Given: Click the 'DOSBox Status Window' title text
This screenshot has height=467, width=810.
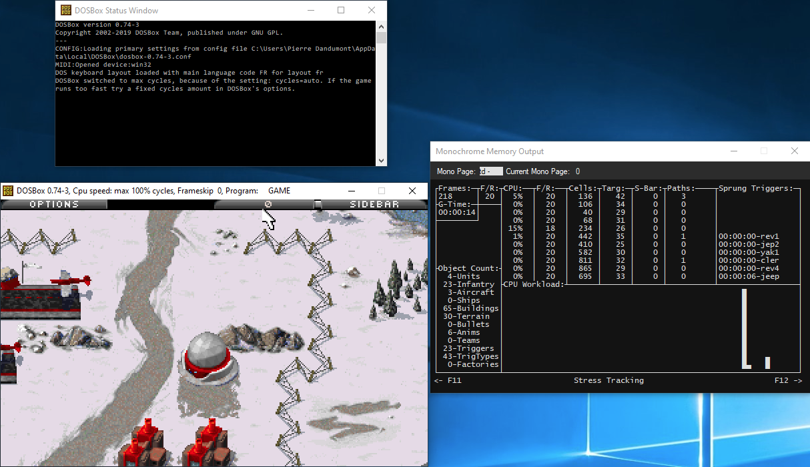Looking at the screenshot, I should tap(117, 11).
